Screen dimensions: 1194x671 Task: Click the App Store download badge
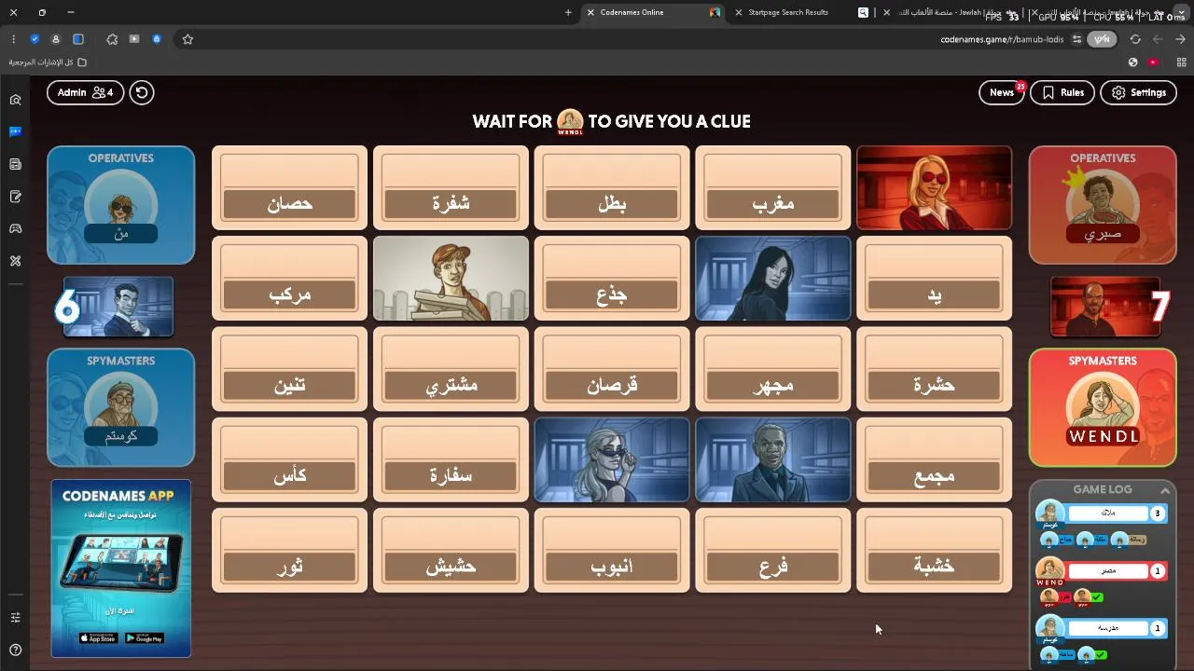point(98,638)
